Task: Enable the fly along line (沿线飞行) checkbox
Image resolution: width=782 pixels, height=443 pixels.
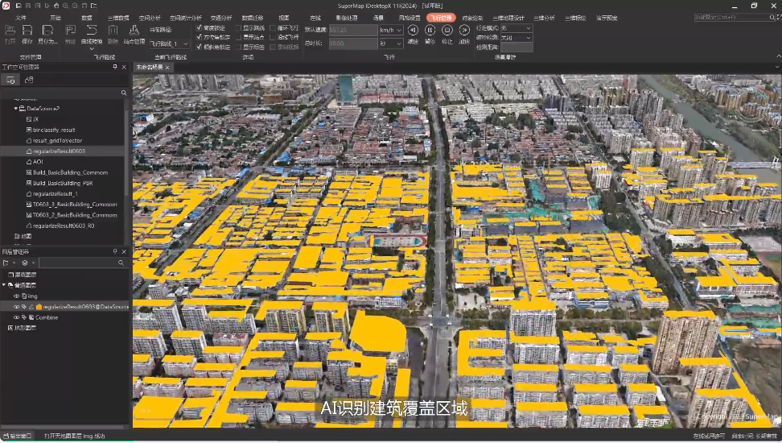Action: pyautogui.click(x=273, y=37)
